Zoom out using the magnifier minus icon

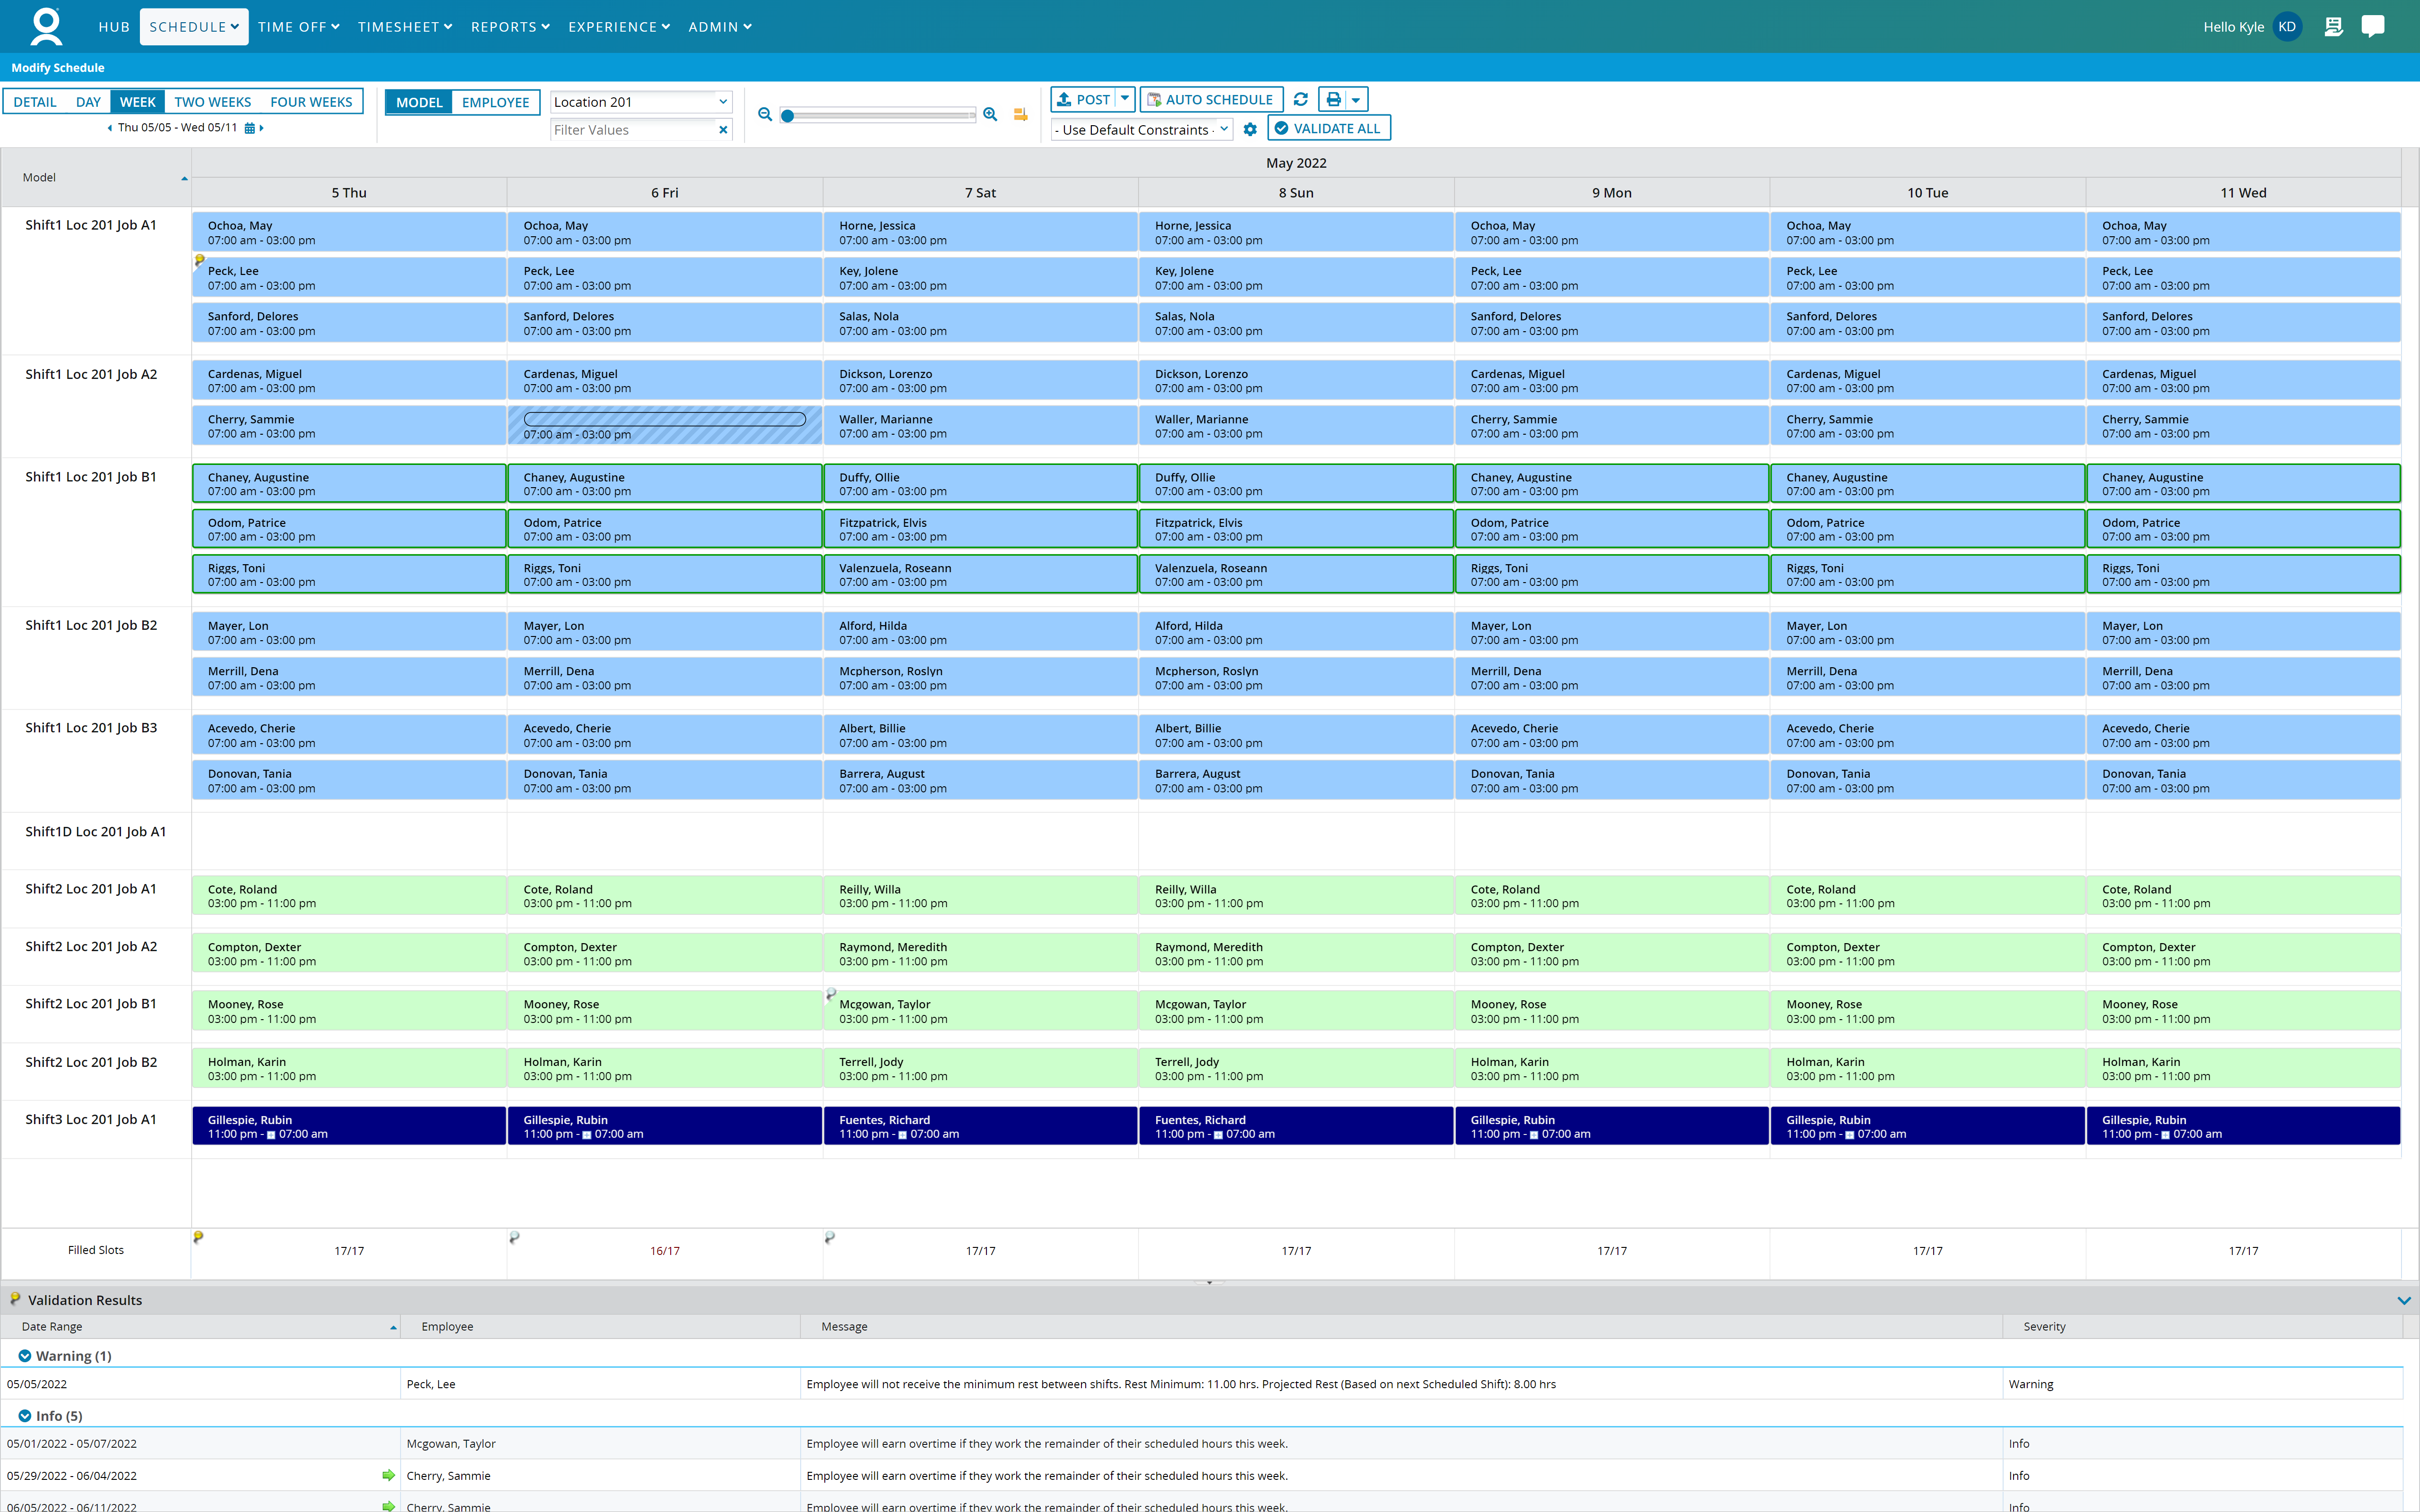click(766, 114)
